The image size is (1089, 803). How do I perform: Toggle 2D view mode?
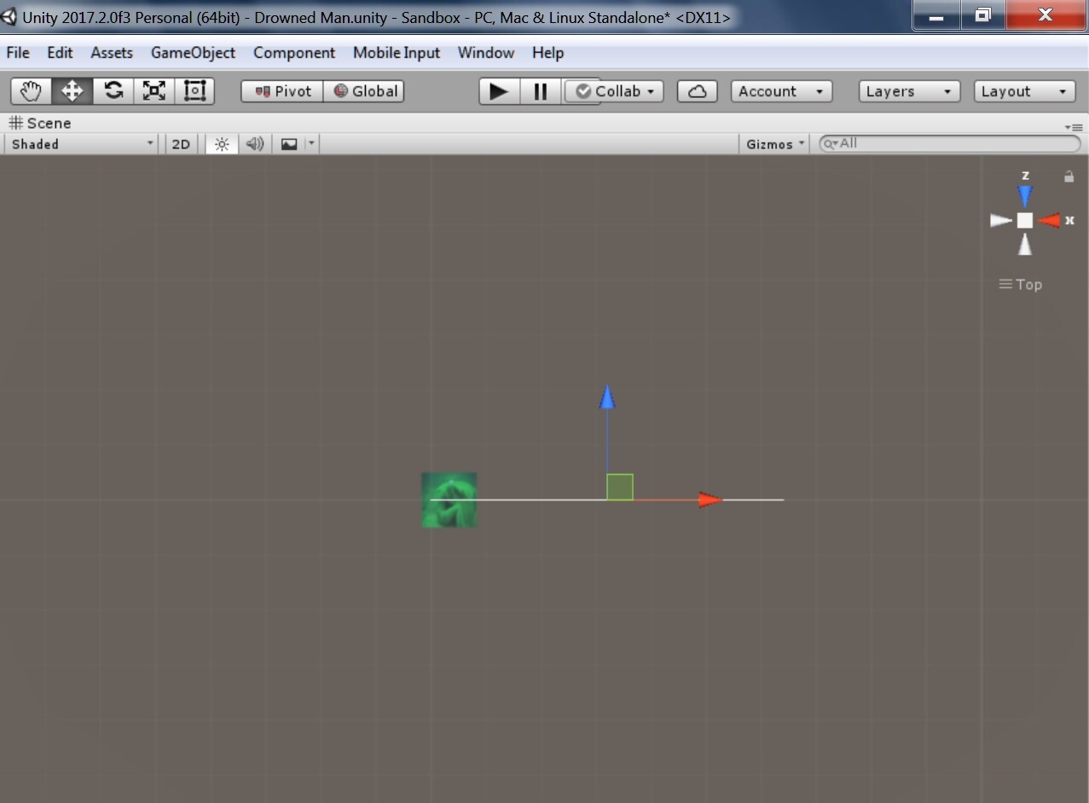tap(180, 143)
